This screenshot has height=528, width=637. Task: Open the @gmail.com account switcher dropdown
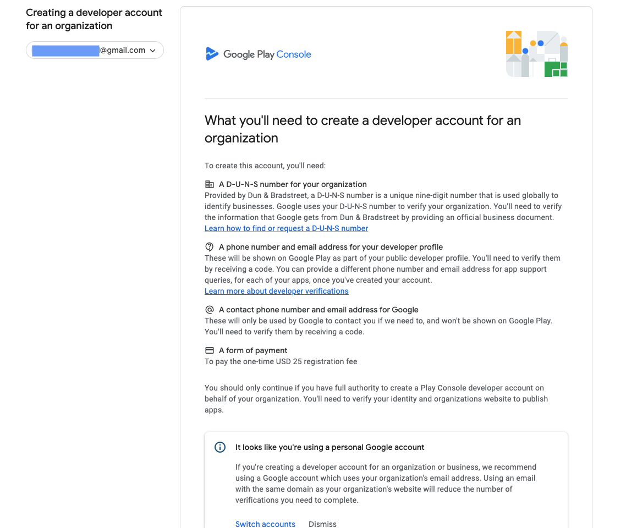[95, 51]
